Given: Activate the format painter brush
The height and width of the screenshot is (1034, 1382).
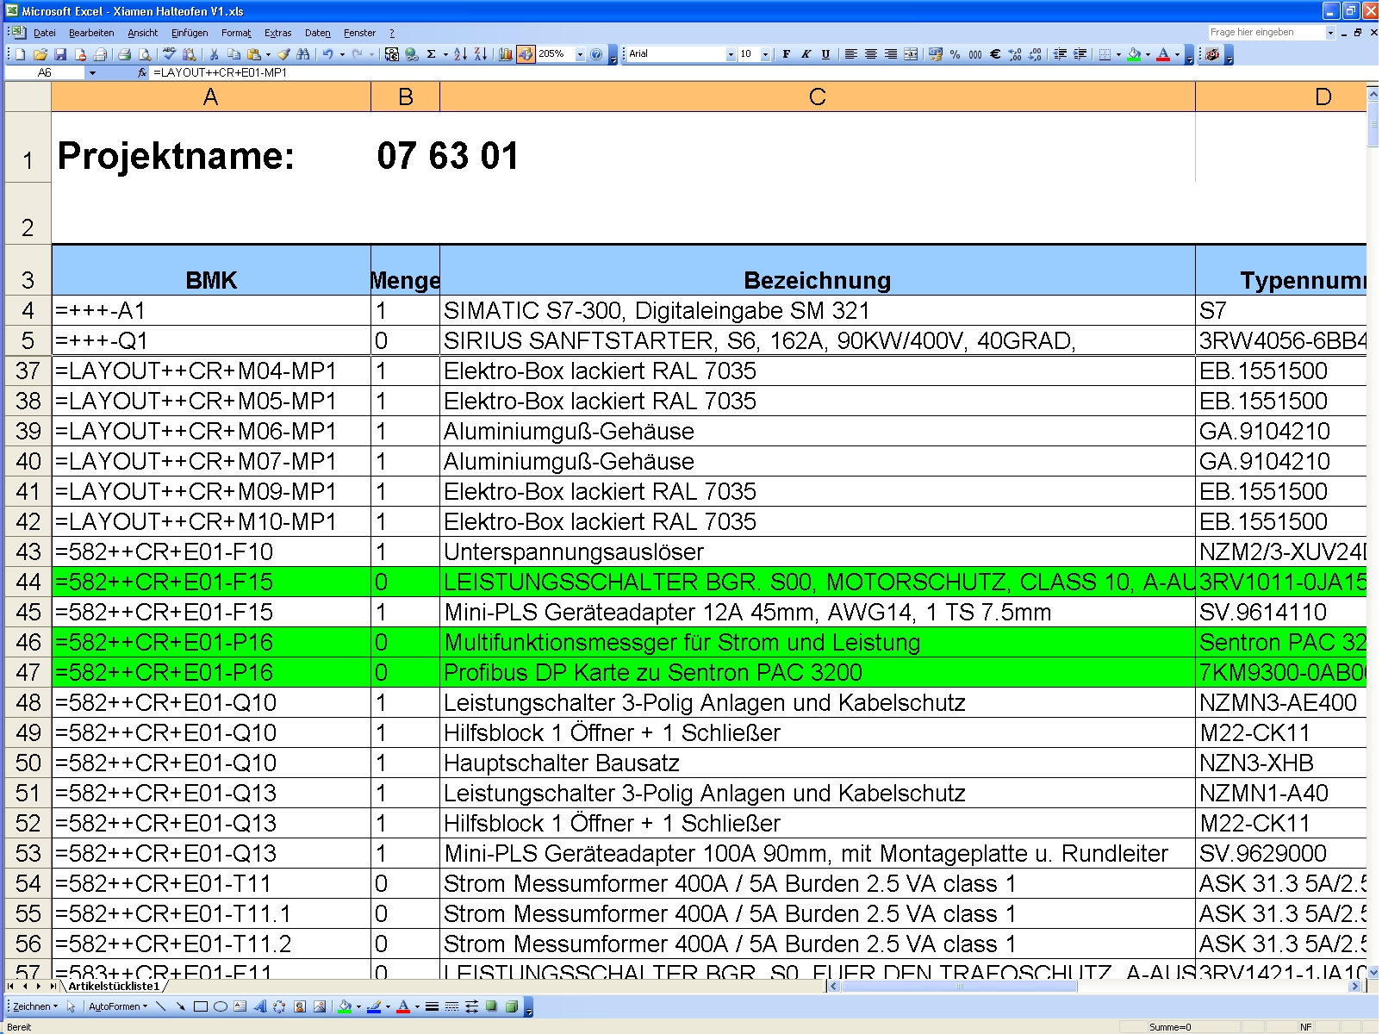Looking at the screenshot, I should pyautogui.click(x=283, y=54).
